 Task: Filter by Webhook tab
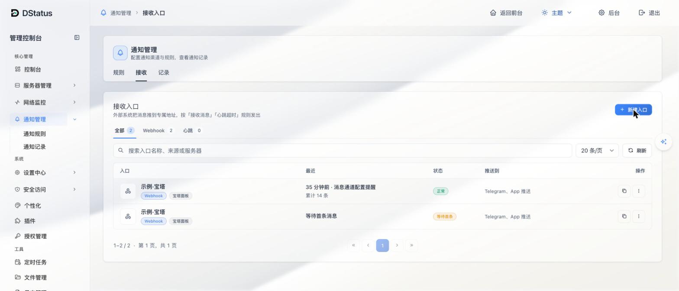(158, 130)
